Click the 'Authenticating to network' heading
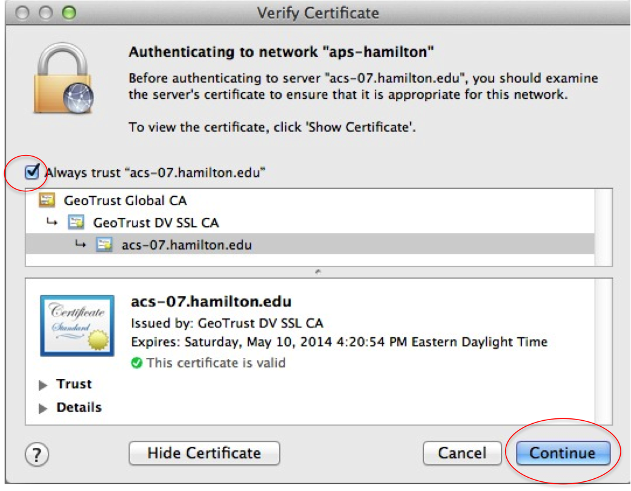 (x=281, y=52)
